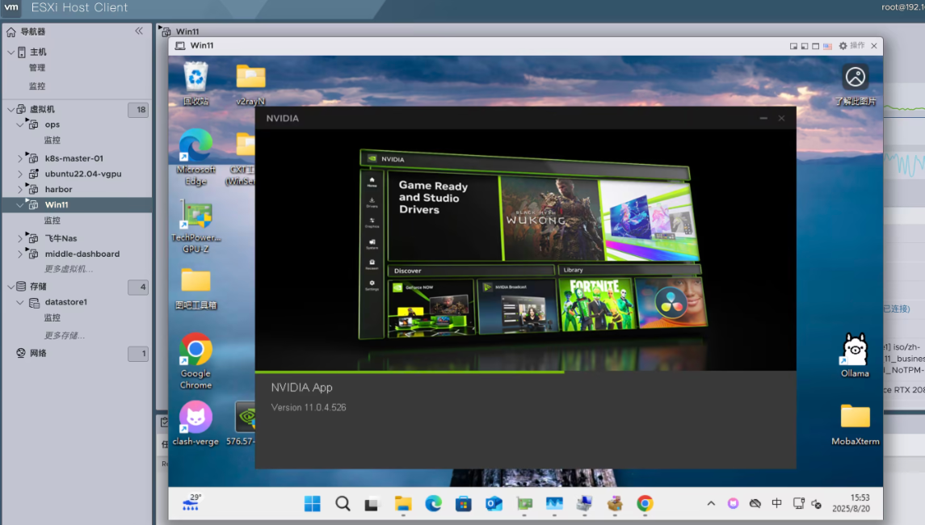Select the MobaXterm folder on the desktop

[x=855, y=424]
